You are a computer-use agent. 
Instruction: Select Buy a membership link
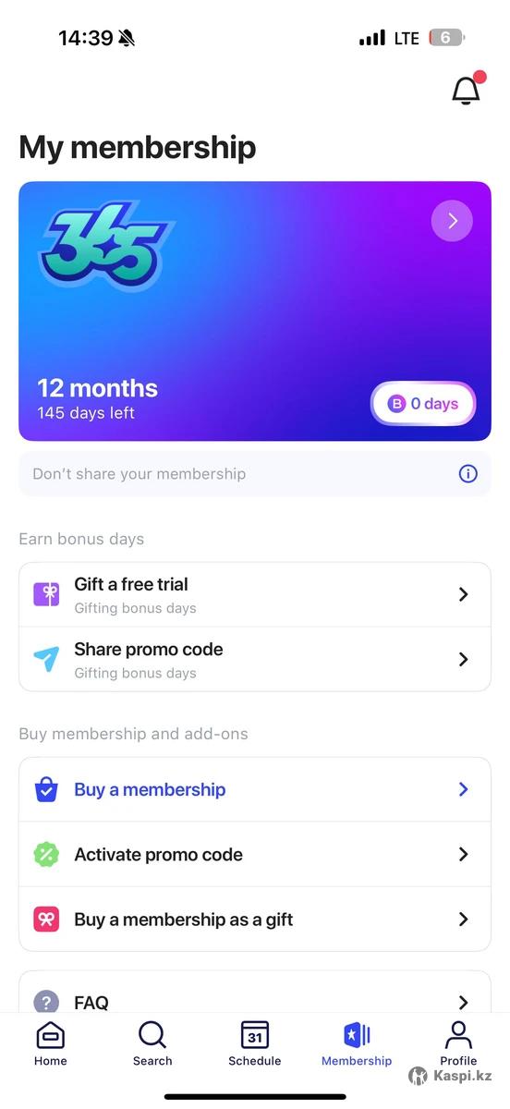(150, 789)
